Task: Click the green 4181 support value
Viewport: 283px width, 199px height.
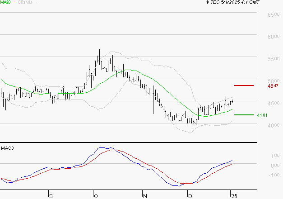Action: coord(262,115)
